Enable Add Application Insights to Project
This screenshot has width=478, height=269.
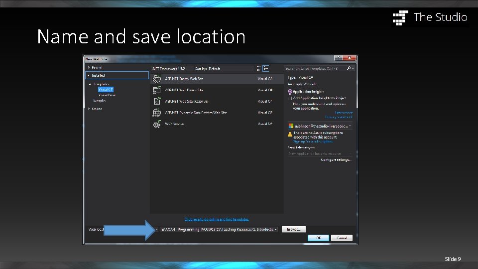[289, 98]
